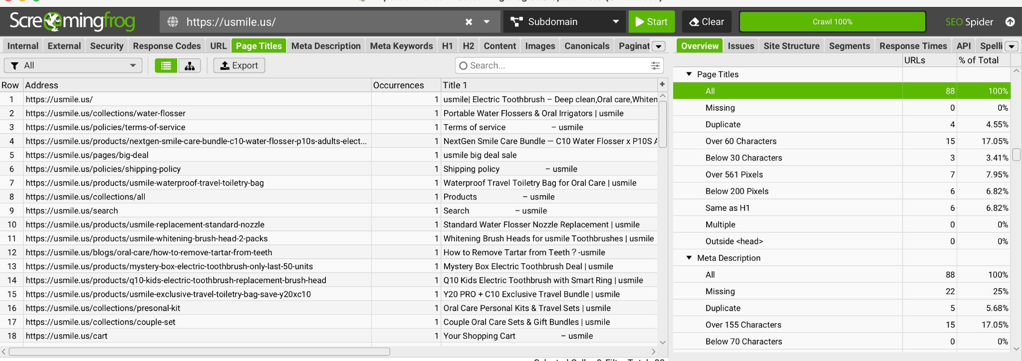Click the https://usmile.us/pages/big-deal row
This screenshot has width=1022, height=361.
329,155
